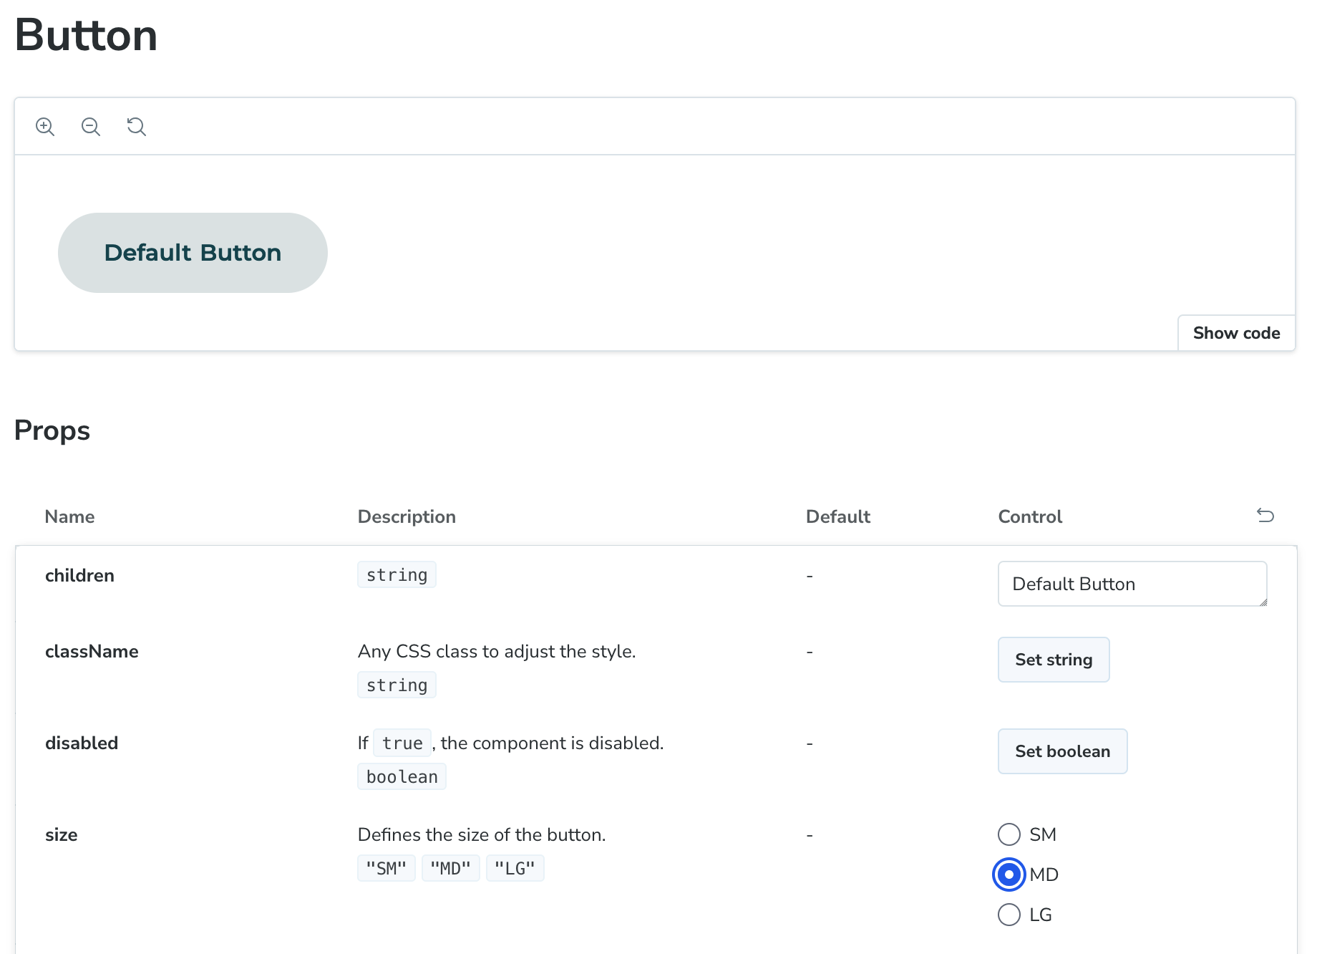The width and height of the screenshot is (1317, 954).
Task: Click the Name column header
Action: click(x=69, y=516)
